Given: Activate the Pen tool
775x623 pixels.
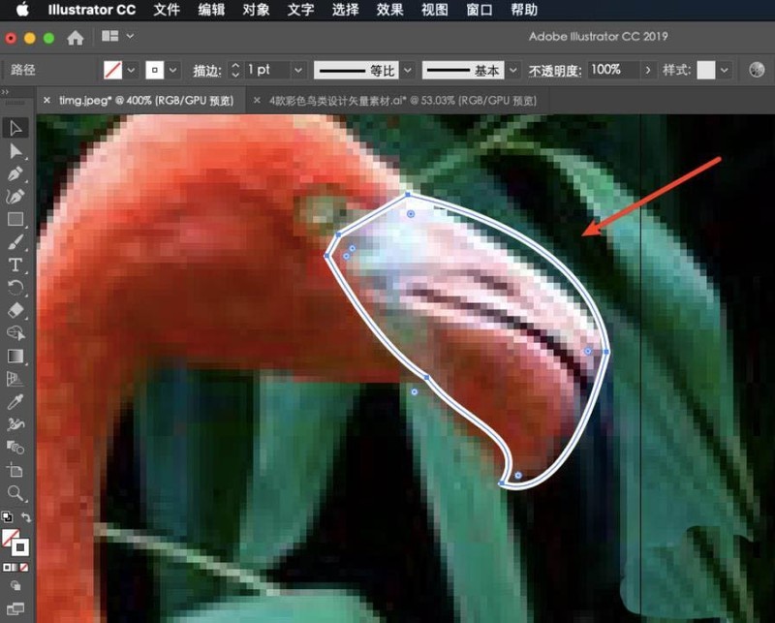Looking at the screenshot, I should [15, 174].
